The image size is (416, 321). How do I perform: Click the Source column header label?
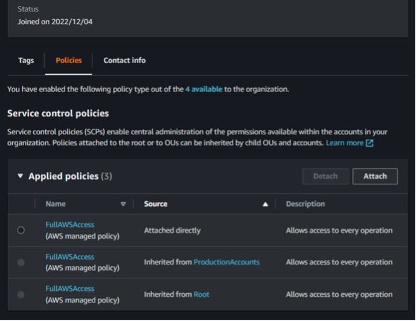coord(156,204)
